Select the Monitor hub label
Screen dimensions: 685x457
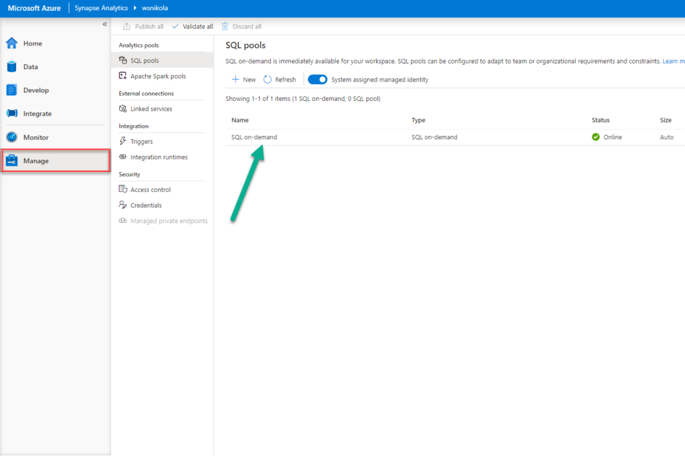coord(36,137)
